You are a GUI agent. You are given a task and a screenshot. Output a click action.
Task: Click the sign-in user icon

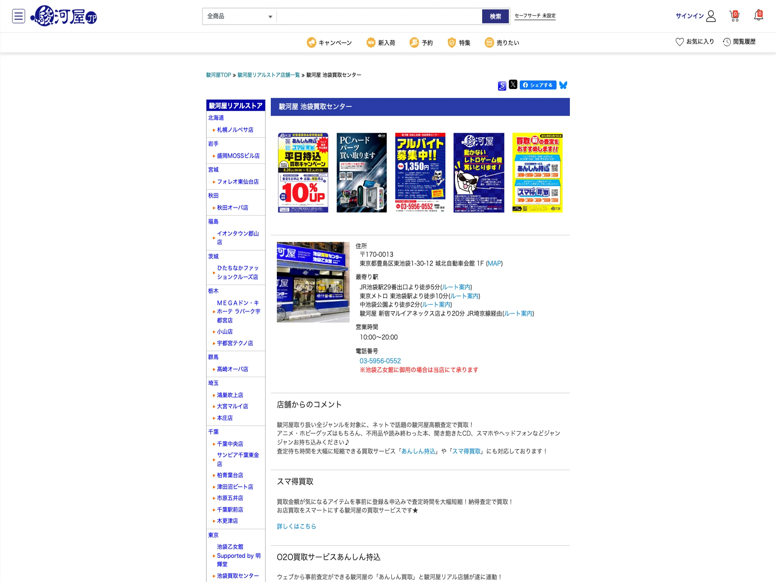pyautogui.click(x=711, y=16)
